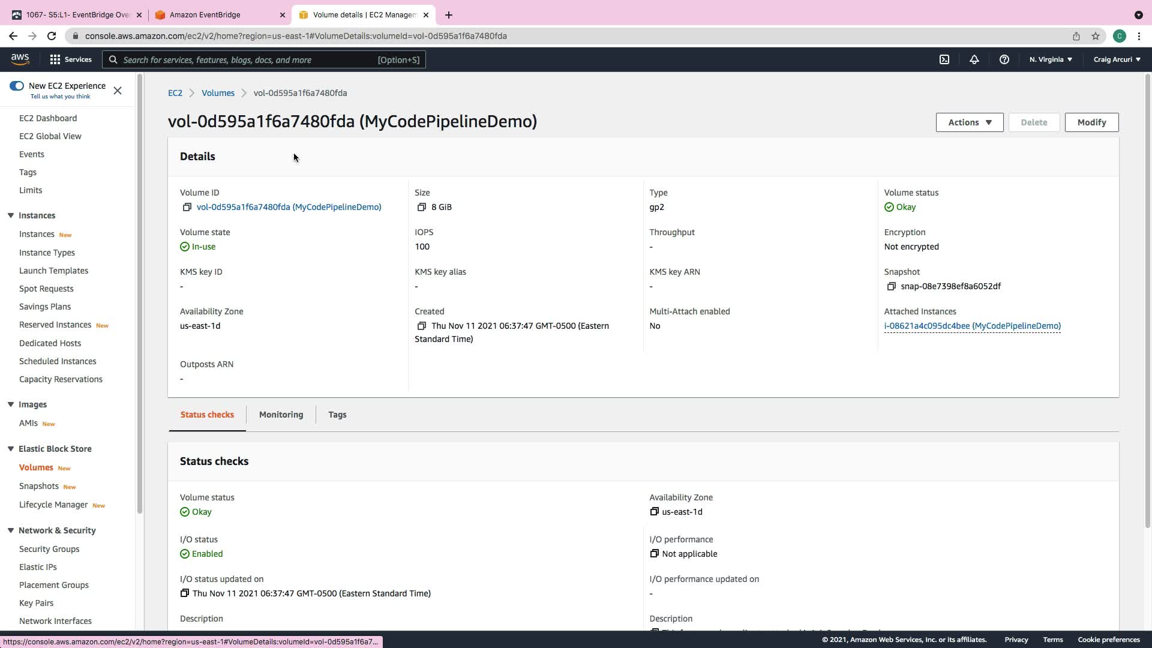Close the New EC2 Experience banner
The width and height of the screenshot is (1152, 648).
[x=118, y=91]
